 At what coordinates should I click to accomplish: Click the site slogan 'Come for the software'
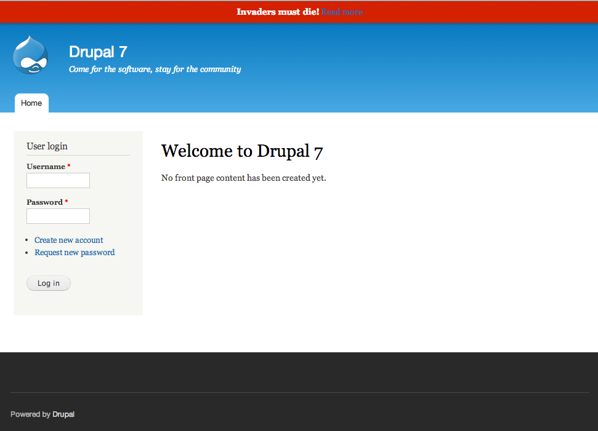click(x=155, y=69)
